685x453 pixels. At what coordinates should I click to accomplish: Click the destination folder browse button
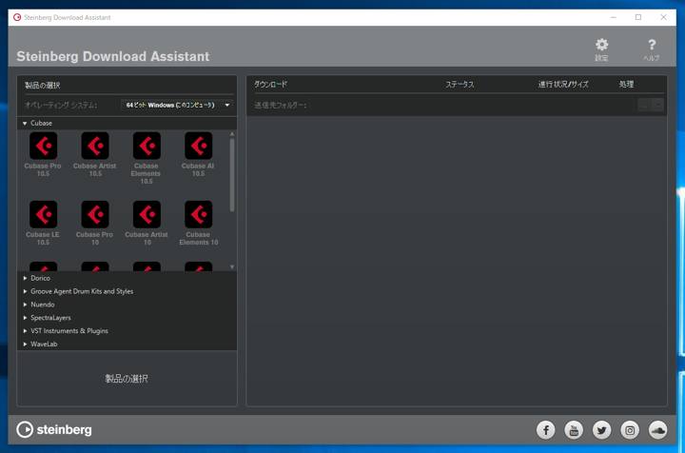[x=645, y=105]
